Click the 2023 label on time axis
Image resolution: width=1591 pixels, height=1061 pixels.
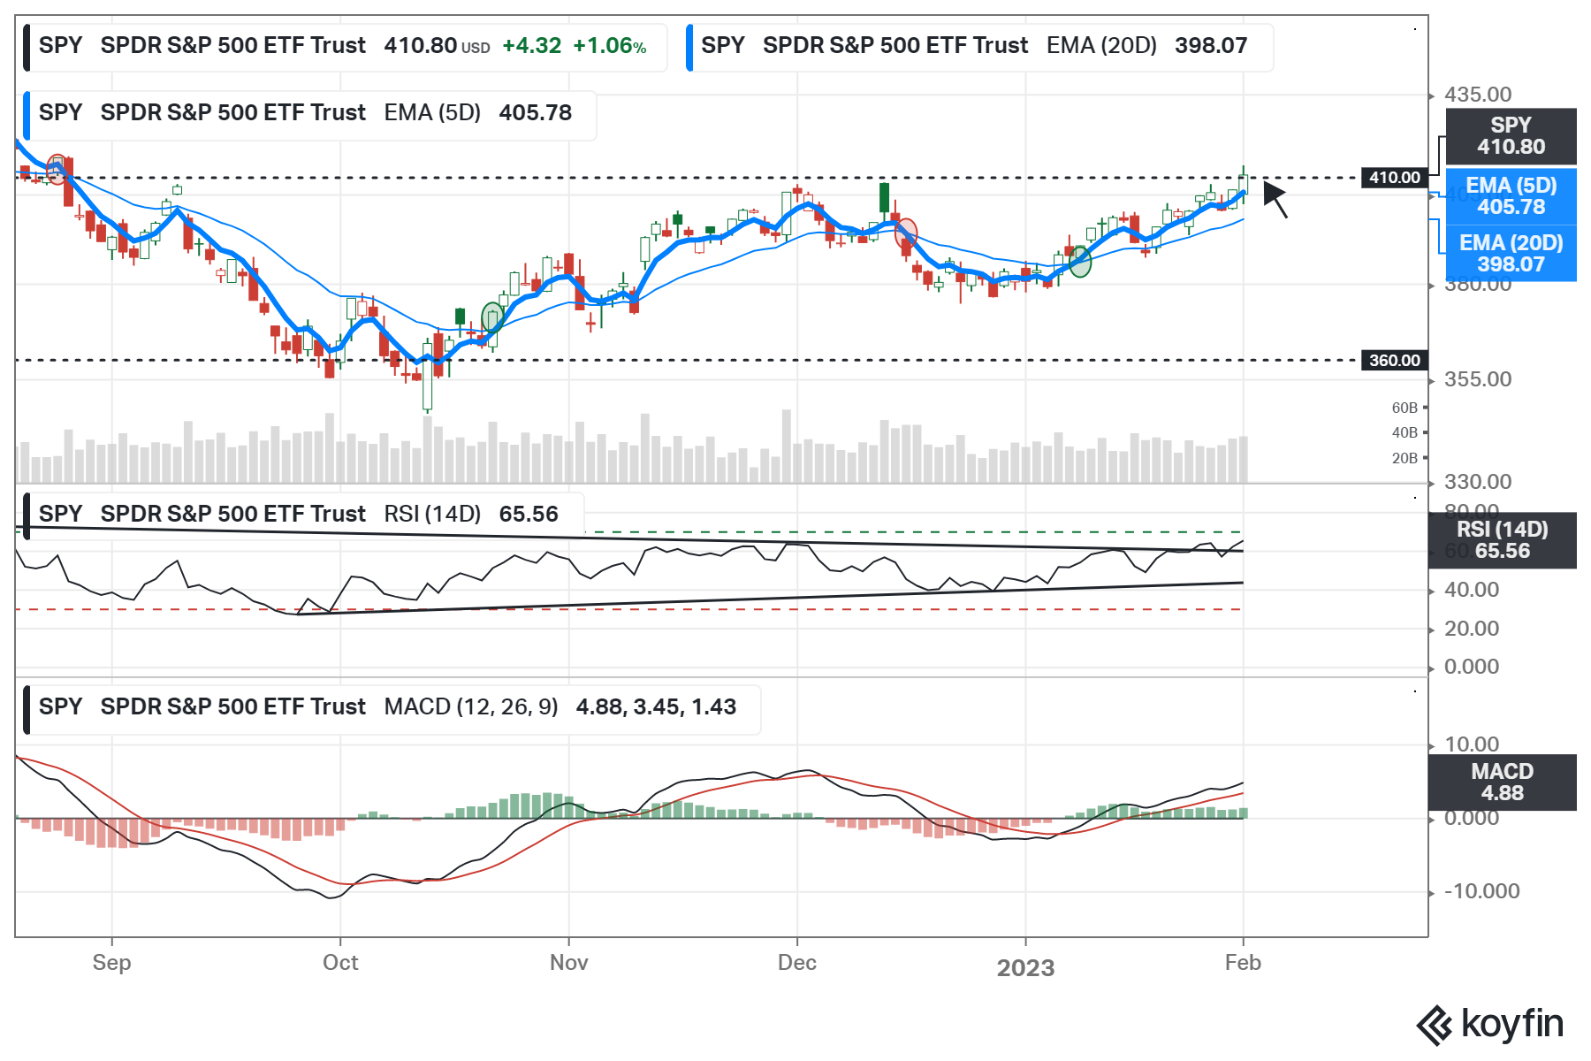pyautogui.click(x=1025, y=967)
